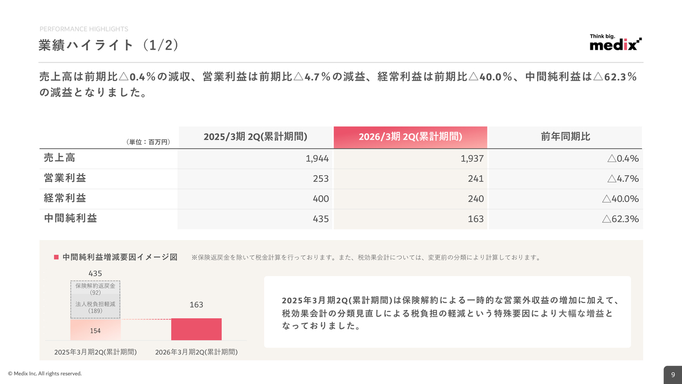This screenshot has height=384, width=682.
Task: Select the highlighted 2026/3期 2Q(累計期間) header
Action: pyautogui.click(x=410, y=137)
